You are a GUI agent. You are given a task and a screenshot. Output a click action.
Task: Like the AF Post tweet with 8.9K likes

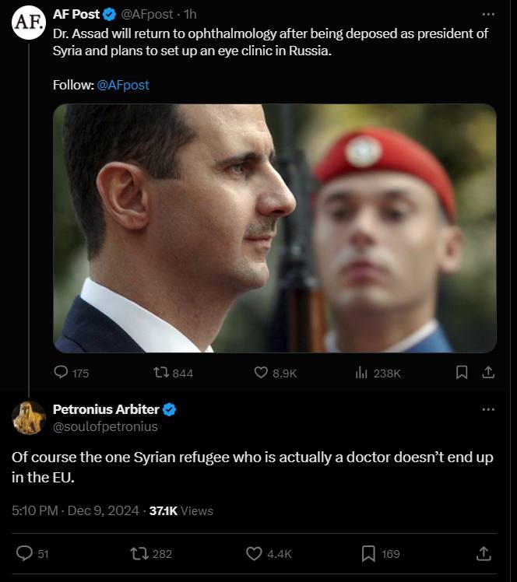click(x=261, y=372)
